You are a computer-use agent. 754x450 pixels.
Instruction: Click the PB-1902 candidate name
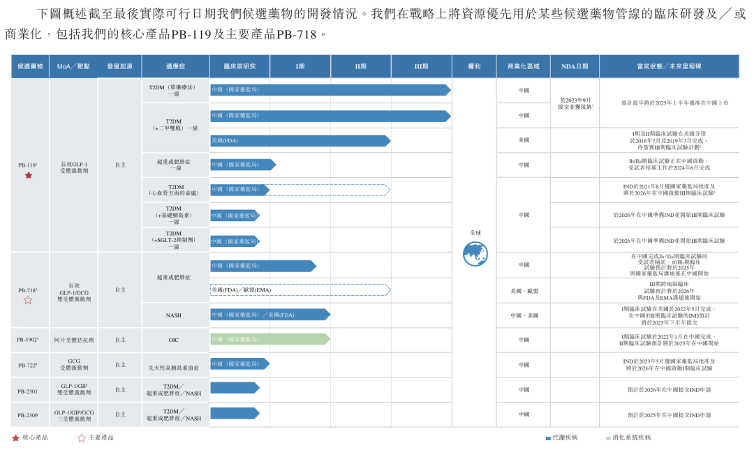tap(27, 340)
